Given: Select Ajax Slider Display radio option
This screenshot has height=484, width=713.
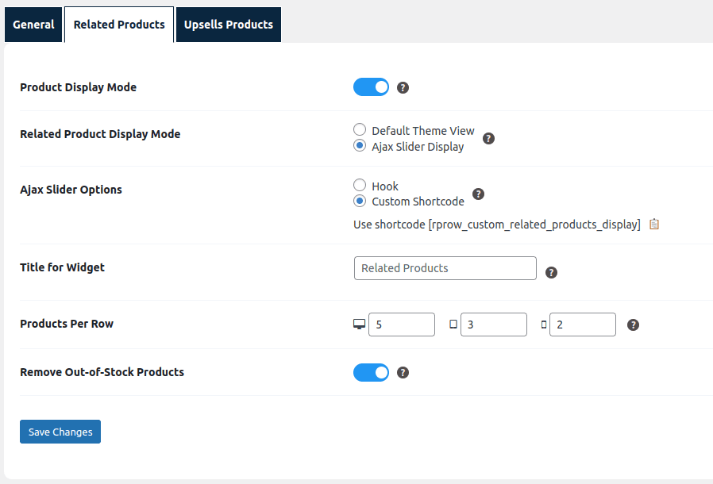Looking at the screenshot, I should [x=360, y=146].
